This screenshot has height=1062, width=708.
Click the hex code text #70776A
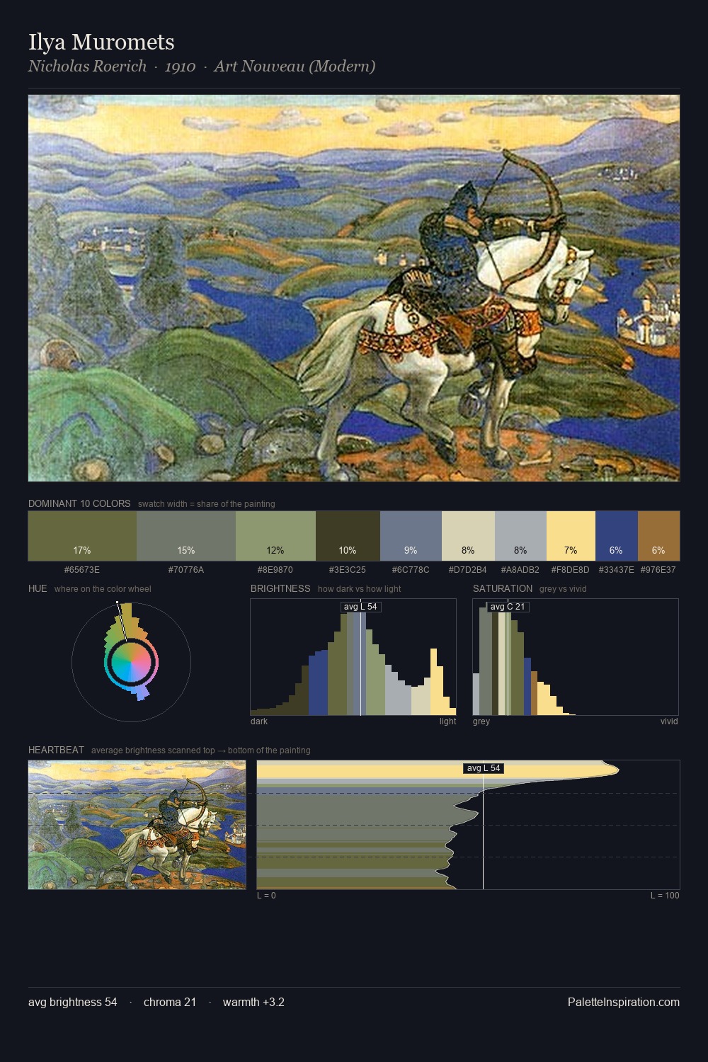click(186, 570)
